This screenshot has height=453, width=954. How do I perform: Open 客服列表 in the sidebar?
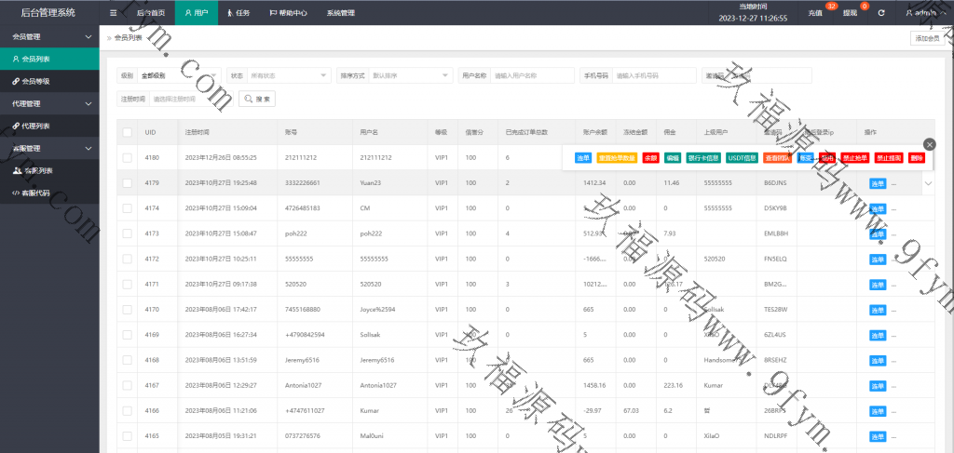(37, 170)
